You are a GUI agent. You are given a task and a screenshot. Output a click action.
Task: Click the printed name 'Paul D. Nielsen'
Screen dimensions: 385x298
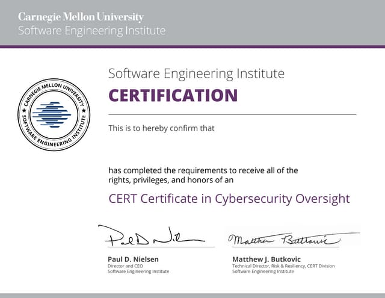pyautogui.click(x=133, y=259)
